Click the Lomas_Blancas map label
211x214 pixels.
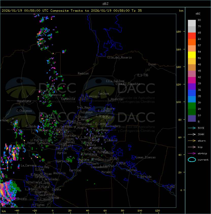(146, 157)
